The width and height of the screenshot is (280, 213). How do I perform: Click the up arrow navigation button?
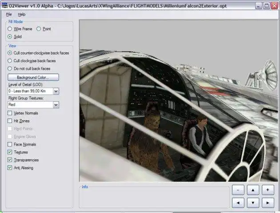[253, 190]
